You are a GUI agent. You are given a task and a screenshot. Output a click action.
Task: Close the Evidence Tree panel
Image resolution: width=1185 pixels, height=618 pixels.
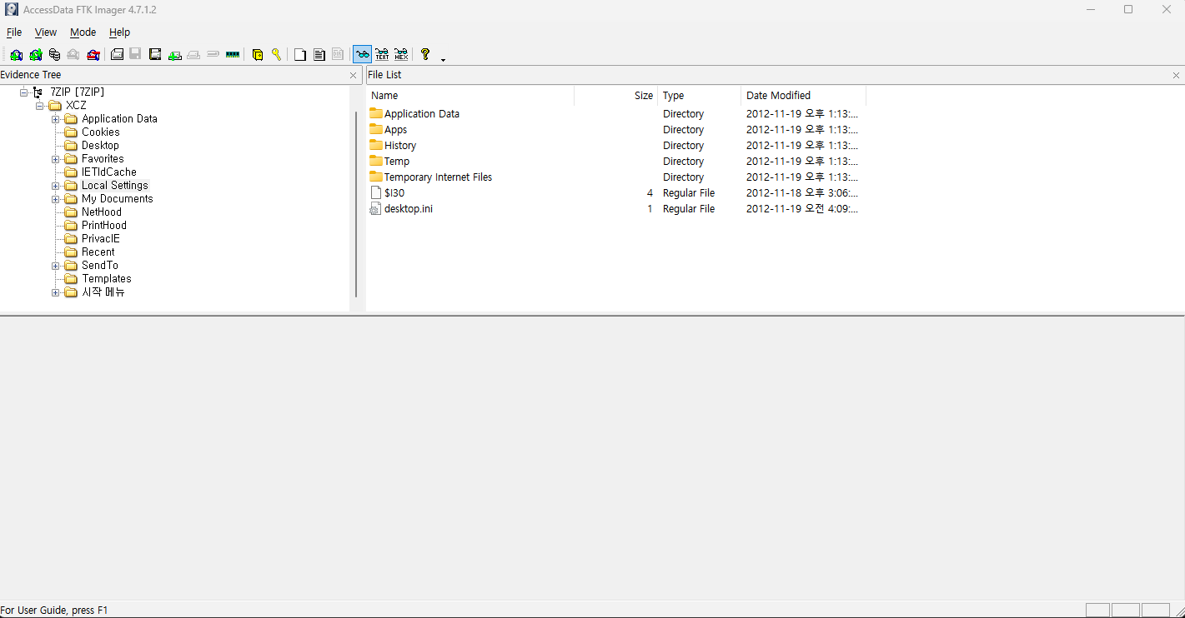(353, 75)
